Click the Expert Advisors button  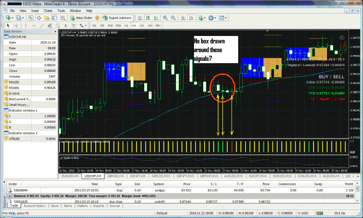[117, 18]
